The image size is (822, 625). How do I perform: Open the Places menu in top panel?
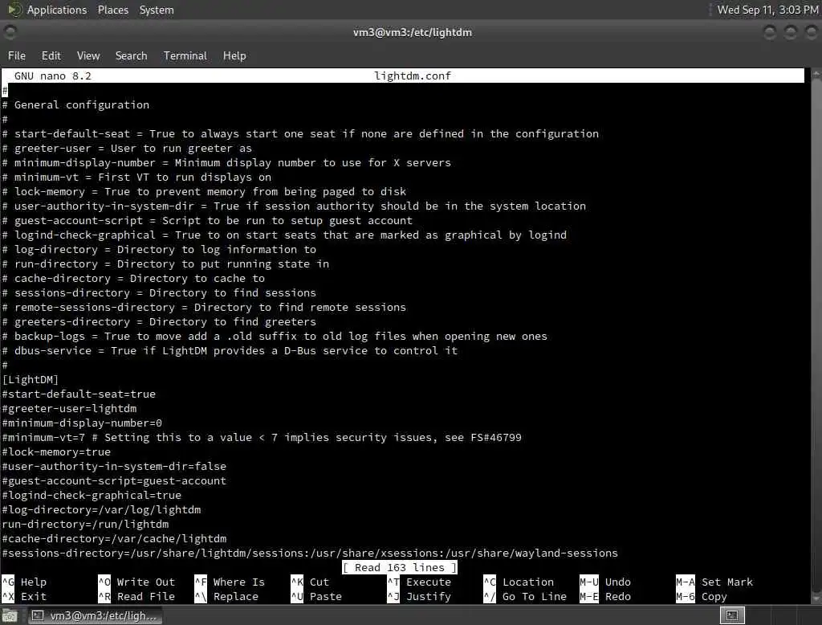coord(112,10)
